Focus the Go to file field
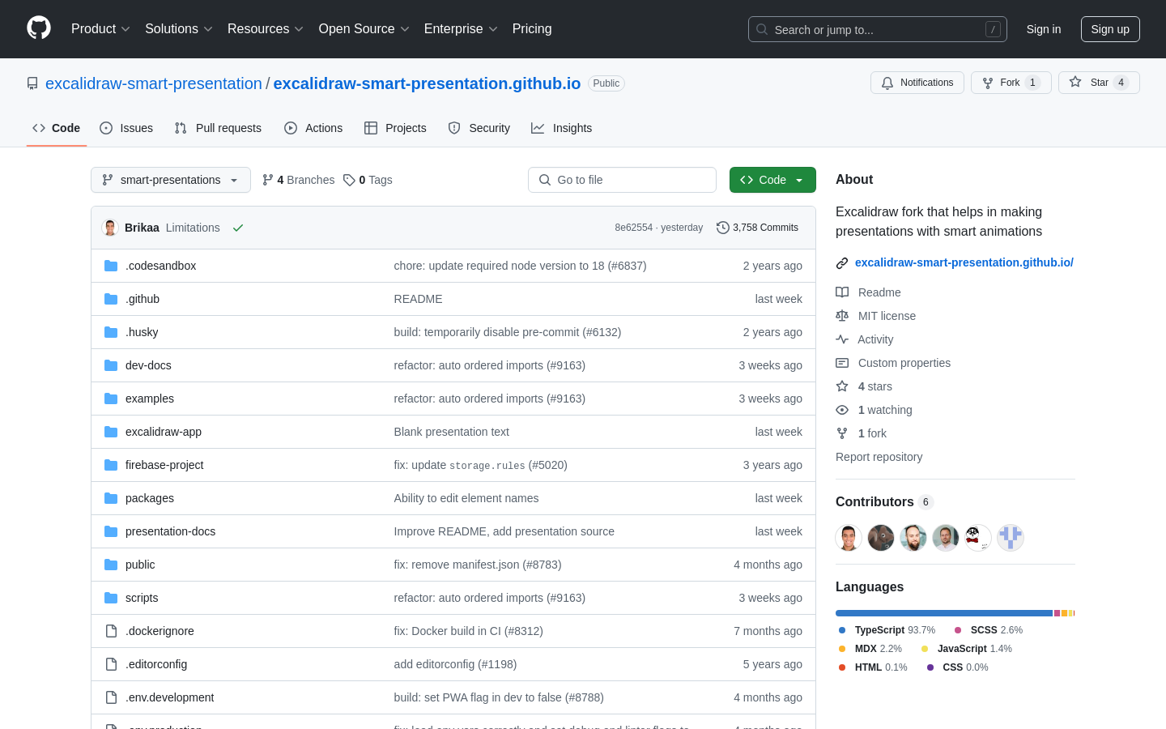The width and height of the screenshot is (1166, 729). tap(622, 180)
